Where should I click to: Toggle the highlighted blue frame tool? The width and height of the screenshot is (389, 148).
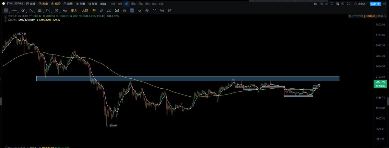pyautogui.click(x=132, y=11)
